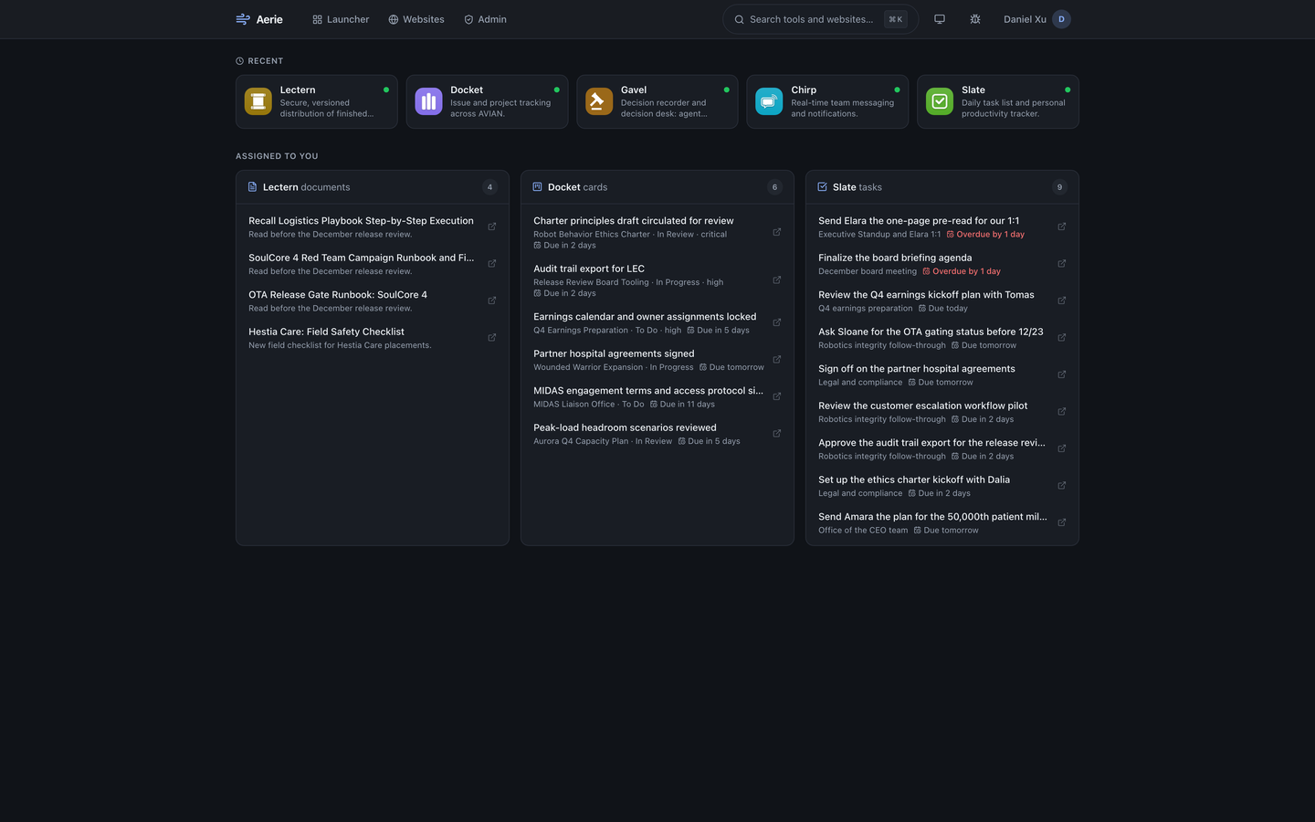Open external link for Charter principles draft card
This screenshot has width=1315, height=822.
click(777, 232)
